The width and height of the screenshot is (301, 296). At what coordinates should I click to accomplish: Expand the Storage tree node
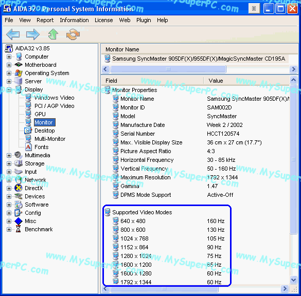point(9,163)
